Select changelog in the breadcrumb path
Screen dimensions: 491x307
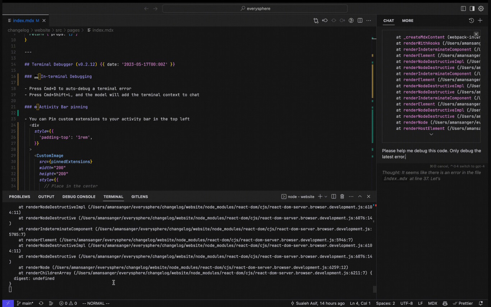[x=18, y=30]
